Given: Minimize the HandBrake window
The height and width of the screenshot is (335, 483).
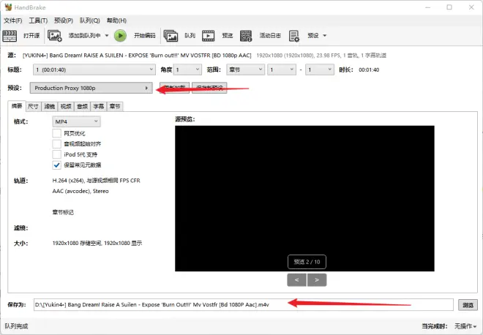Looking at the screenshot, I should pyautogui.click(x=428, y=7).
